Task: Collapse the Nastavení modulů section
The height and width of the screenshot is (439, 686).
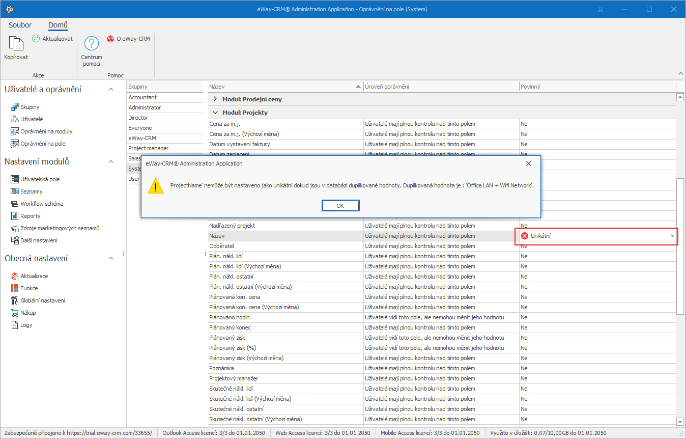Action: 111,162
